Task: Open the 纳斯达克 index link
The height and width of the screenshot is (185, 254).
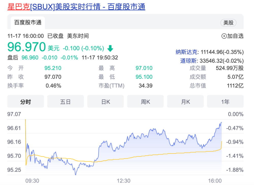Action: tap(186, 52)
